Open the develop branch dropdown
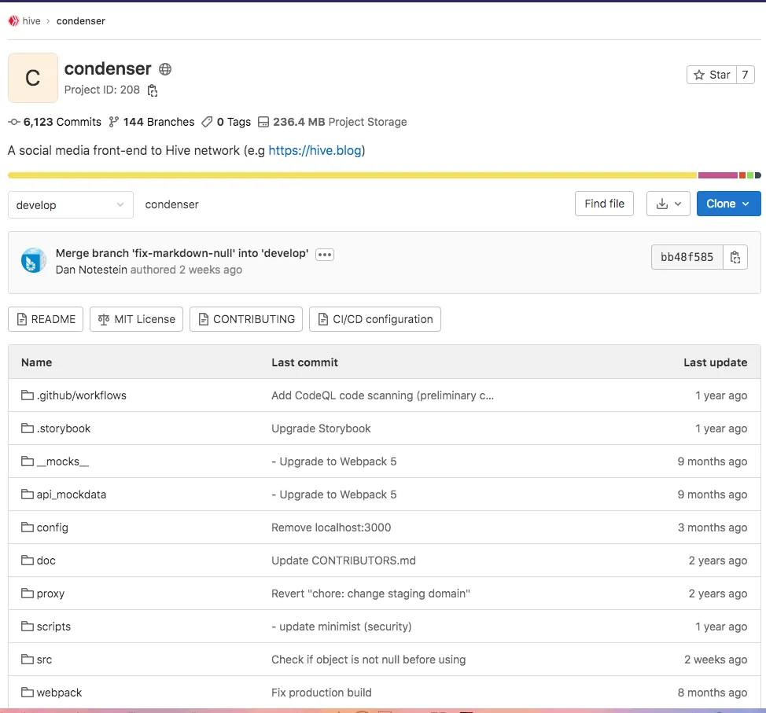The height and width of the screenshot is (713, 766). 70,205
